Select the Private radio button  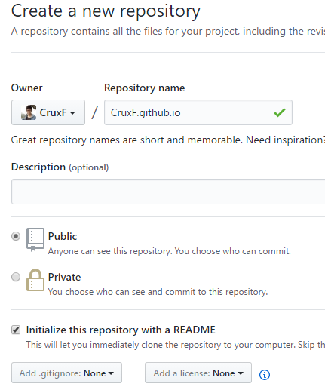(x=16, y=277)
